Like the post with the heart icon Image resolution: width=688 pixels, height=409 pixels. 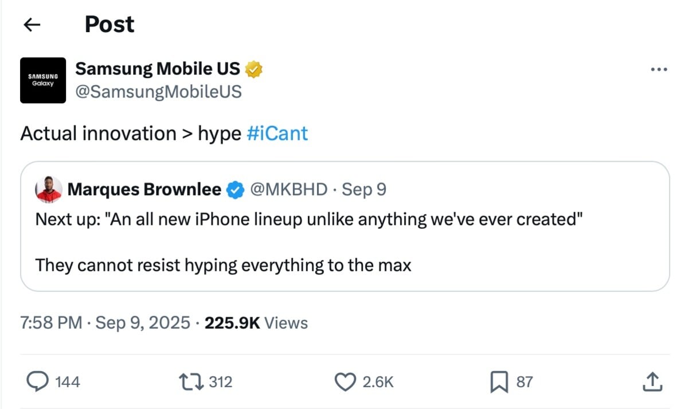pyautogui.click(x=345, y=381)
